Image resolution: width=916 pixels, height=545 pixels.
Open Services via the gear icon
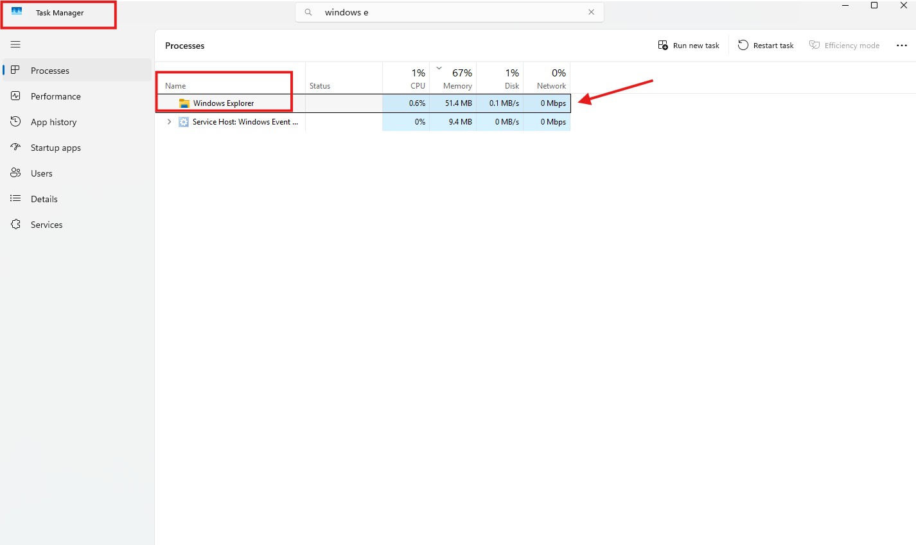(x=15, y=224)
